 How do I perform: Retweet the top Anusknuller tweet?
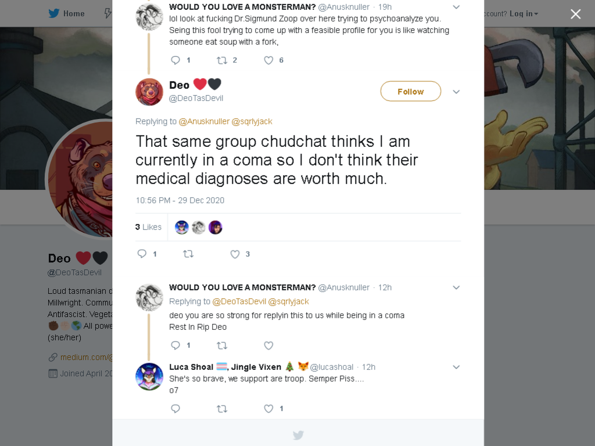[x=222, y=60]
